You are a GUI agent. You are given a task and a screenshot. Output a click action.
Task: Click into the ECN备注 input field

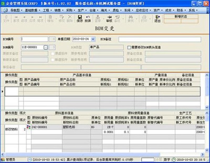[160, 40]
